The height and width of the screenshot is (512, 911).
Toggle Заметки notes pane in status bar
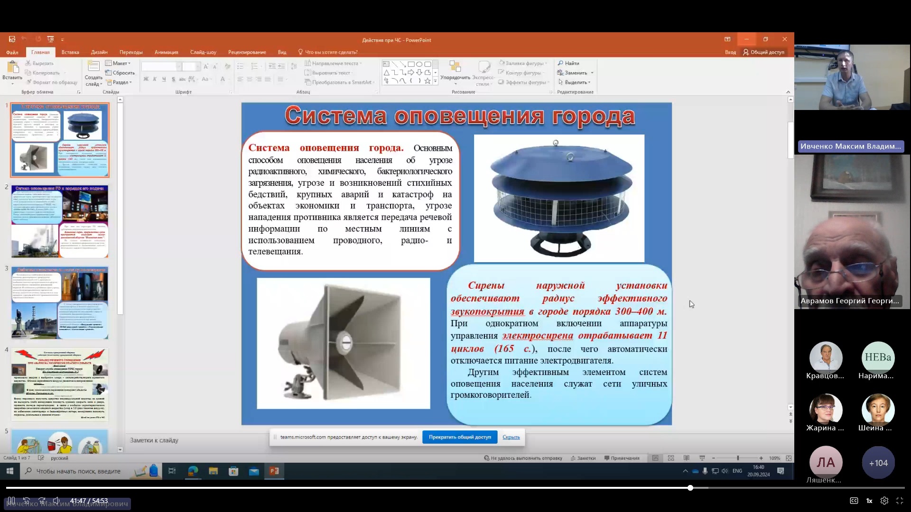point(583,458)
